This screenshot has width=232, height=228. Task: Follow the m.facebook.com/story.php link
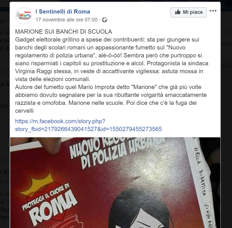coord(60,121)
